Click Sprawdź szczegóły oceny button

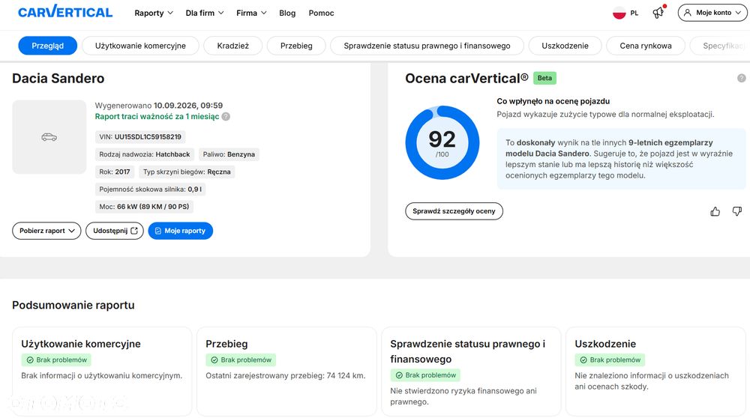point(454,211)
